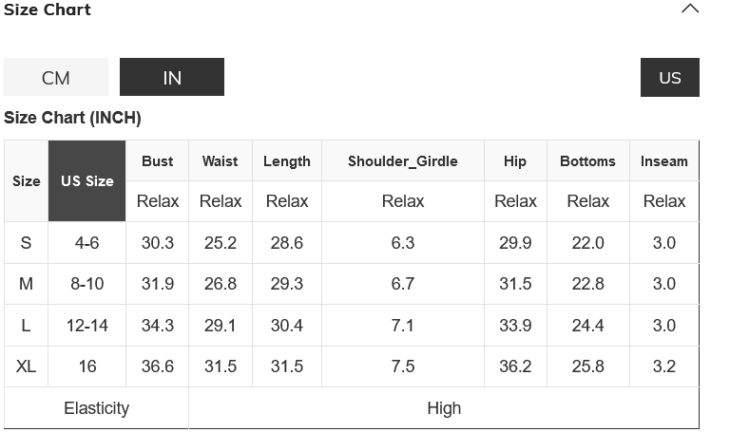Select the L size row label
The width and height of the screenshot is (730, 432).
coord(26,326)
